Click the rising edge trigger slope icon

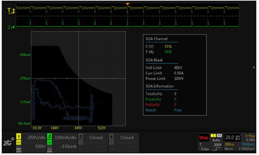tap(216, 149)
